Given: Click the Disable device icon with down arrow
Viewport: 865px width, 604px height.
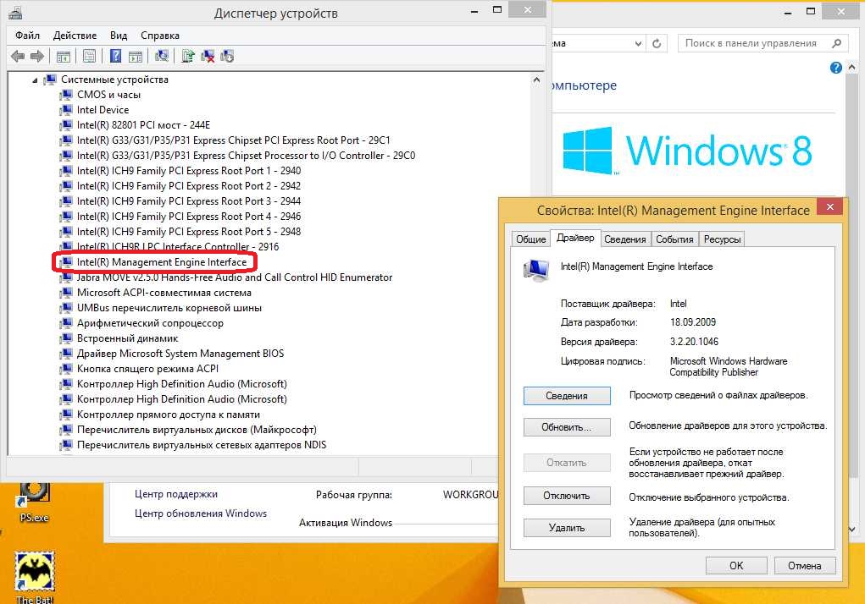Looking at the screenshot, I should (x=227, y=56).
